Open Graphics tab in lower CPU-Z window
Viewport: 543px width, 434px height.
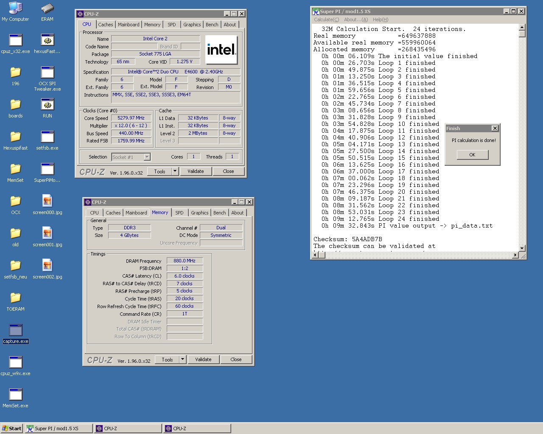click(x=200, y=213)
